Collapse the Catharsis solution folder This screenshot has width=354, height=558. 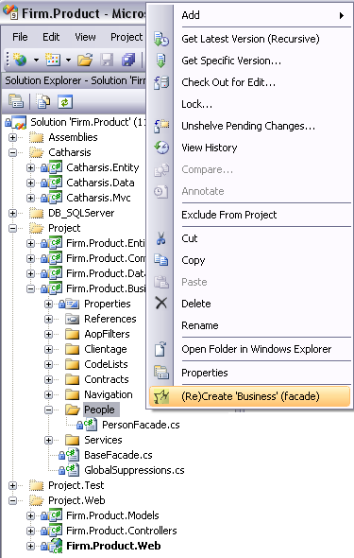[13, 152]
